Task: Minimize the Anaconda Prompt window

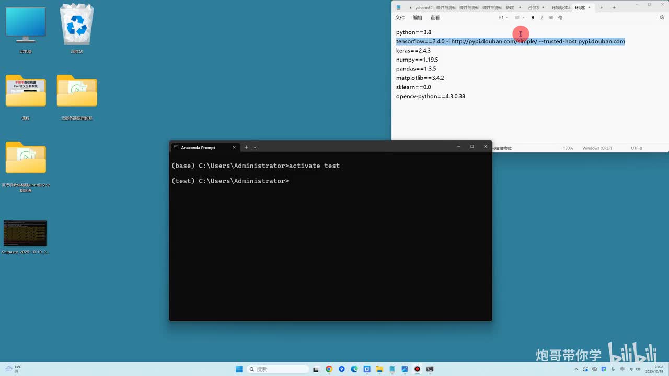Action: 458,147
